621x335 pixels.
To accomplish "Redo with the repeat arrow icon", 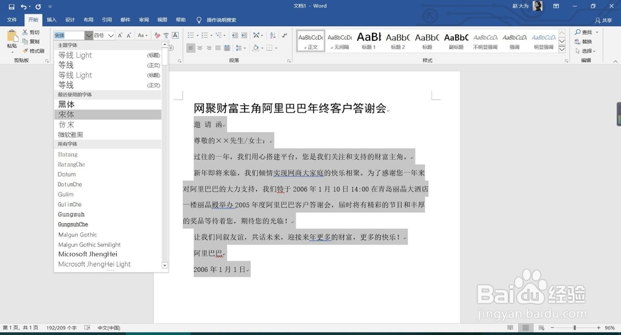I will pos(38,7).
